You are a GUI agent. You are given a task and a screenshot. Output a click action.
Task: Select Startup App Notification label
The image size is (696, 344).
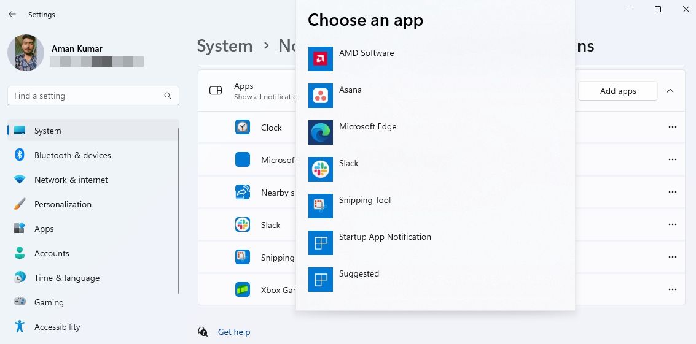(385, 237)
